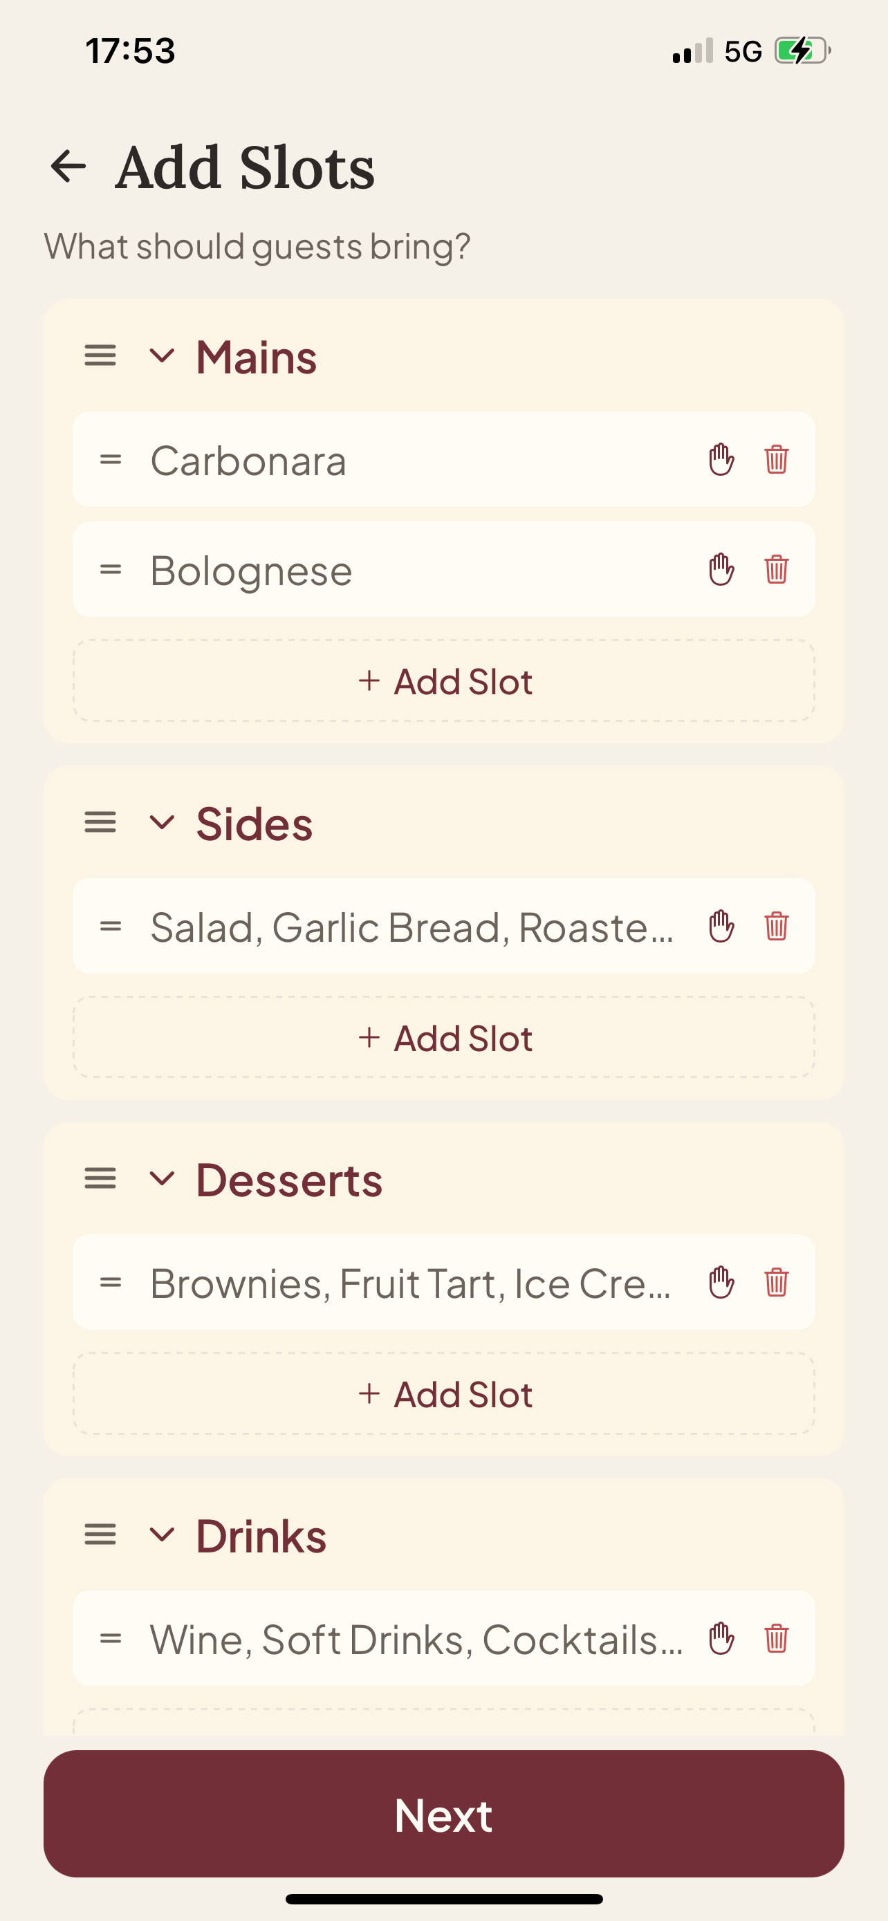Image resolution: width=888 pixels, height=1921 pixels.
Task: Tap the hand icon on Carbonara
Action: [x=721, y=459]
